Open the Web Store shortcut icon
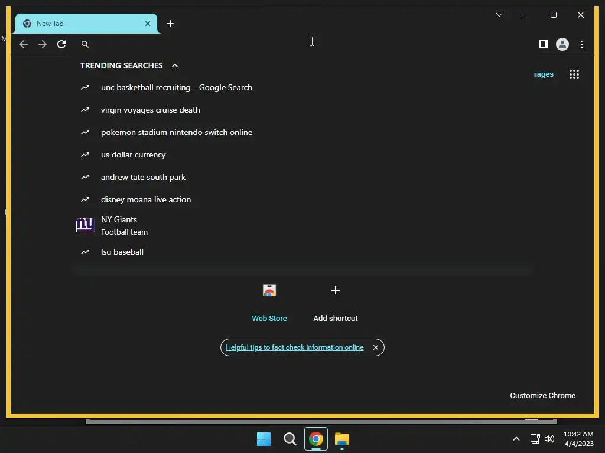Viewport: 605px width, 453px height. [x=269, y=290]
